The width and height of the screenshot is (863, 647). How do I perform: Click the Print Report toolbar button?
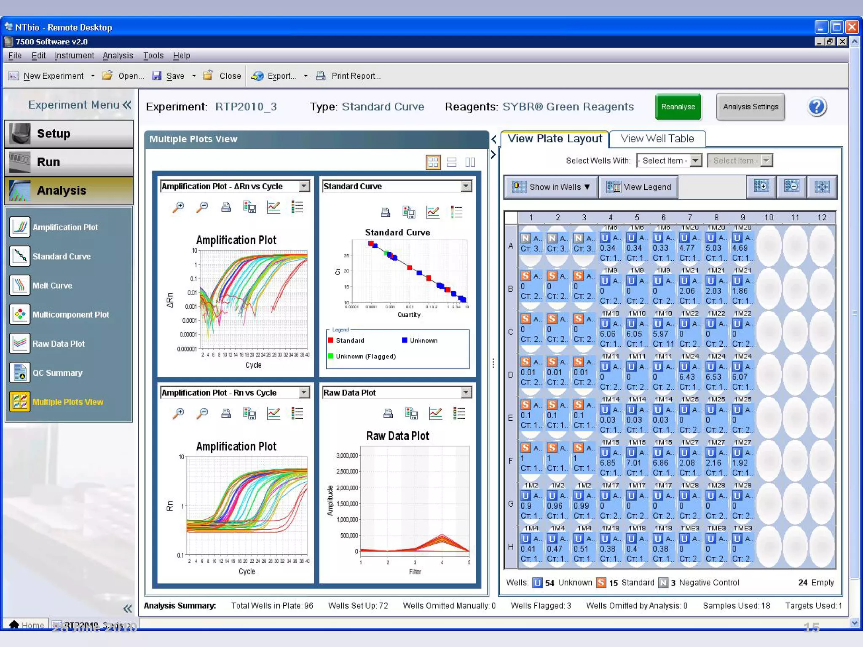tap(349, 76)
